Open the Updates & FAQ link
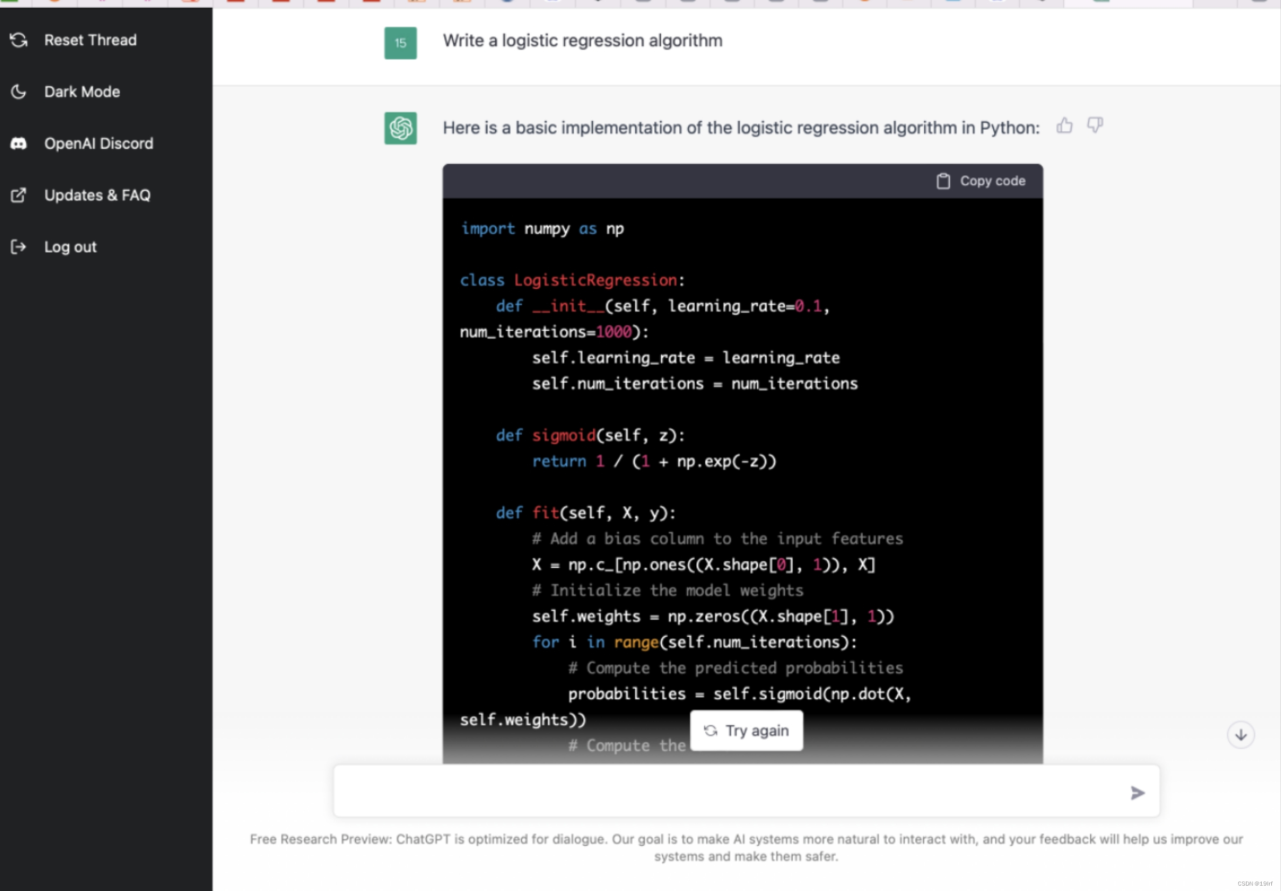This screenshot has width=1281, height=891. coord(98,195)
